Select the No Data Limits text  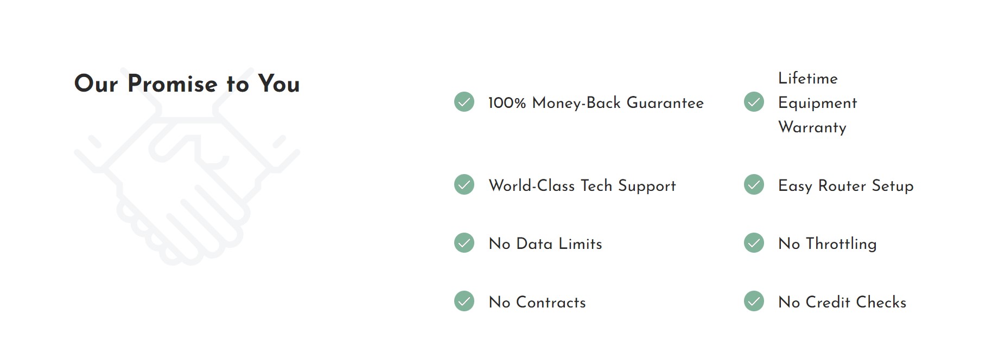tap(545, 244)
